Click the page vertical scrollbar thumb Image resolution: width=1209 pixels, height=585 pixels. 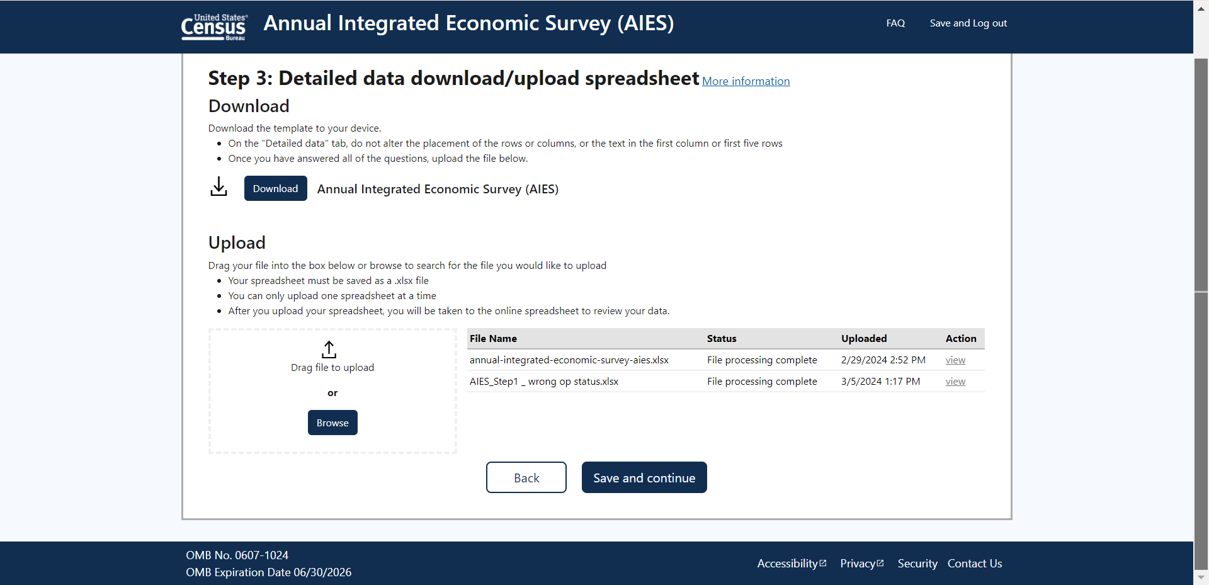1201,176
